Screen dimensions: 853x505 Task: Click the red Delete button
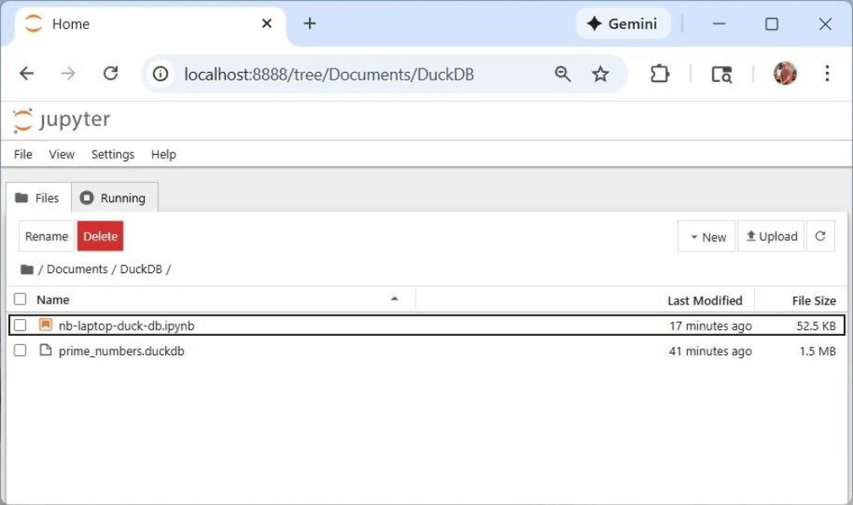pos(100,237)
